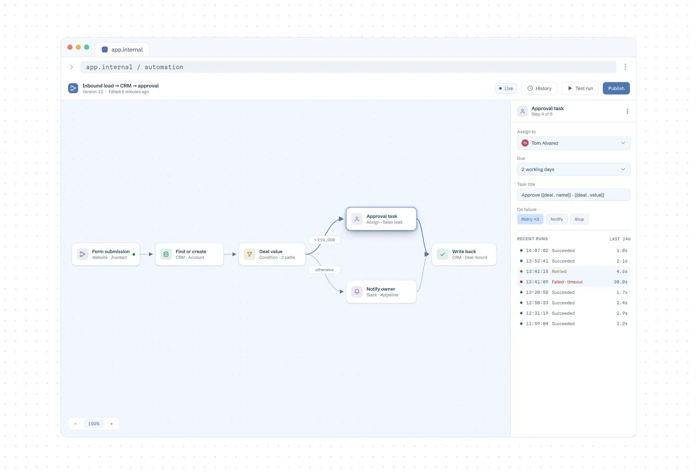697x474 pixels.
Task: Click the Publish button
Action: (x=616, y=88)
